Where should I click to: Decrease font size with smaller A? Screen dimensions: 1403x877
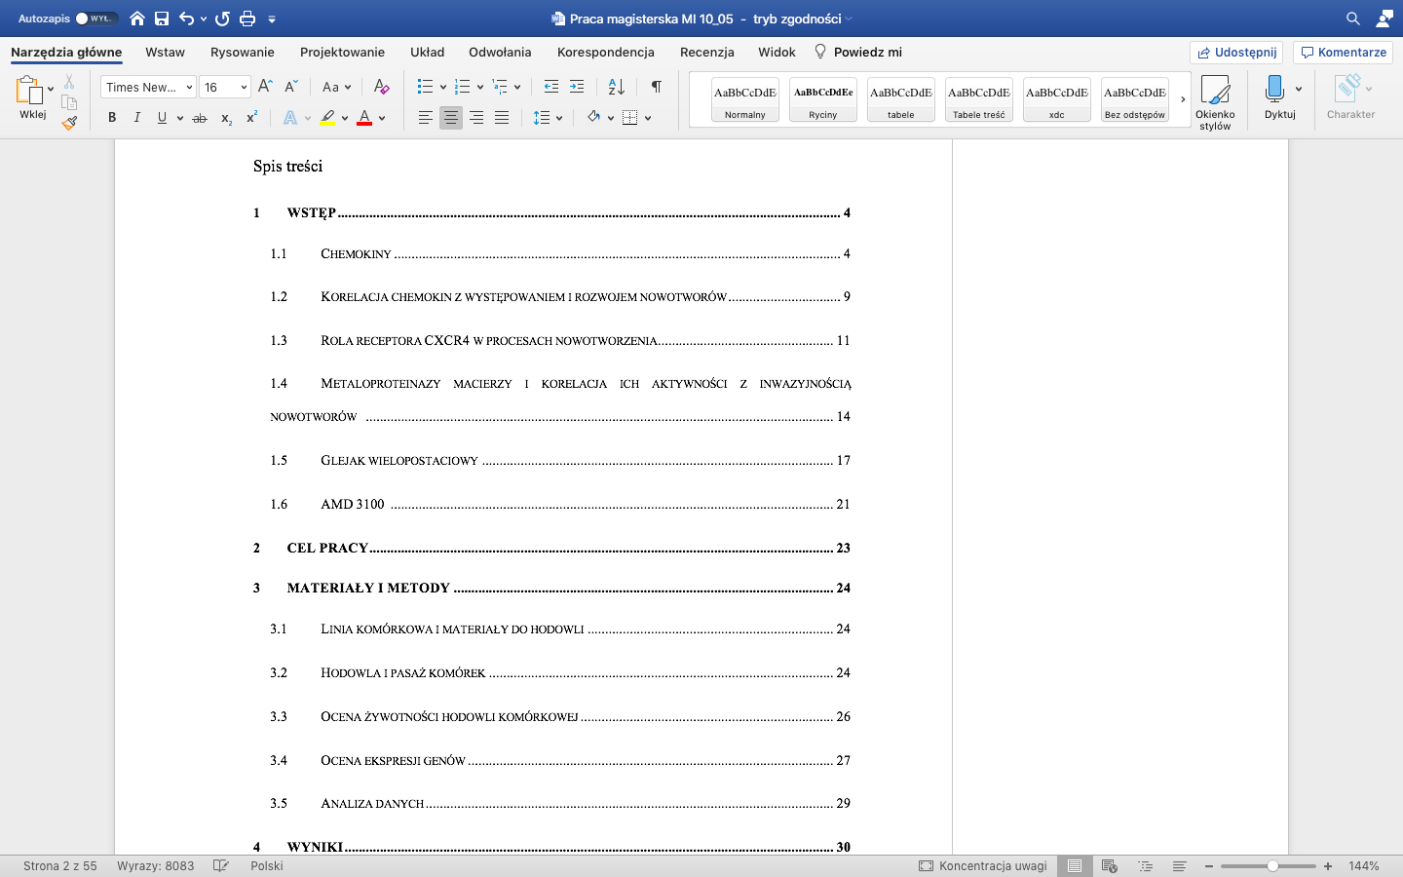(290, 87)
